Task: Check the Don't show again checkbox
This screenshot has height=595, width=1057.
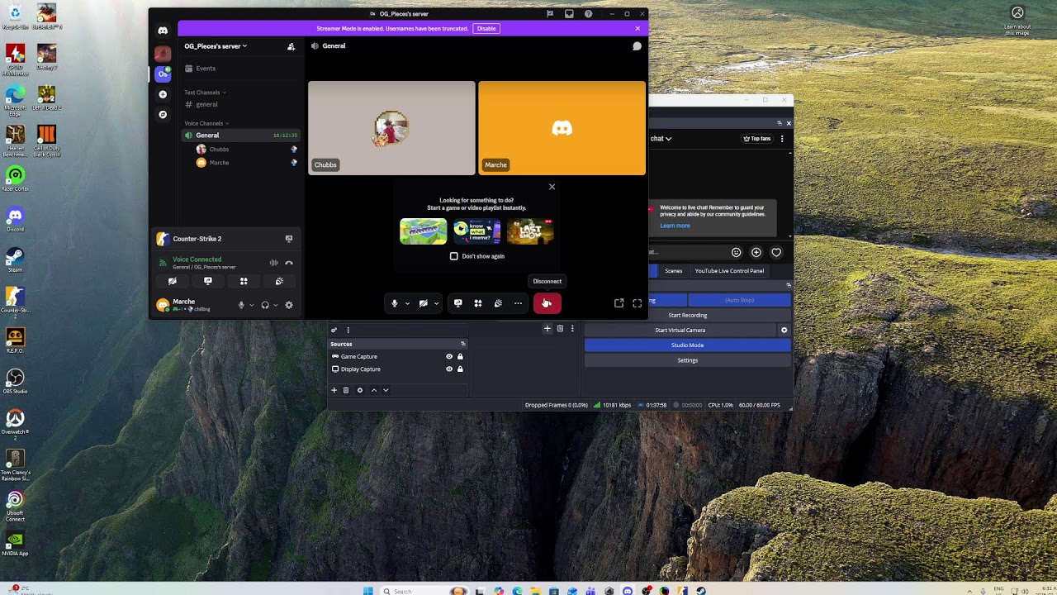Action: coord(453,256)
